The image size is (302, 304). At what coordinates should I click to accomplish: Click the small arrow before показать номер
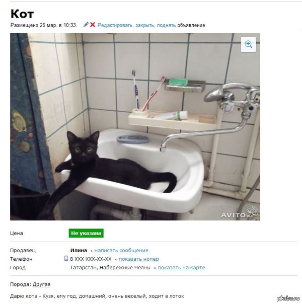tap(116, 259)
